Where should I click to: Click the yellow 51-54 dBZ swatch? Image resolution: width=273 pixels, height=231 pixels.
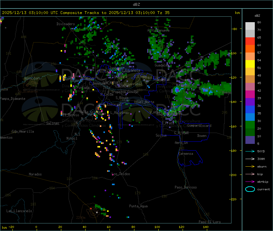click(x=250, y=64)
